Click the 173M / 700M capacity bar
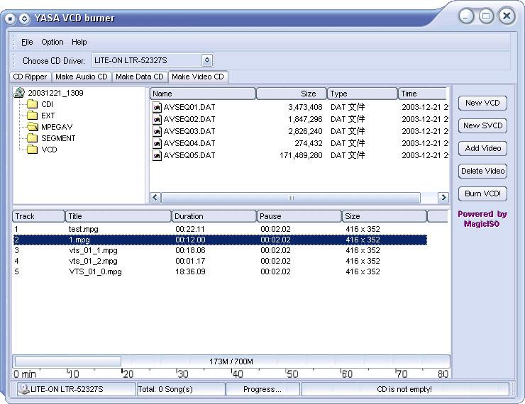The height and width of the screenshot is (404, 525). 231,361
